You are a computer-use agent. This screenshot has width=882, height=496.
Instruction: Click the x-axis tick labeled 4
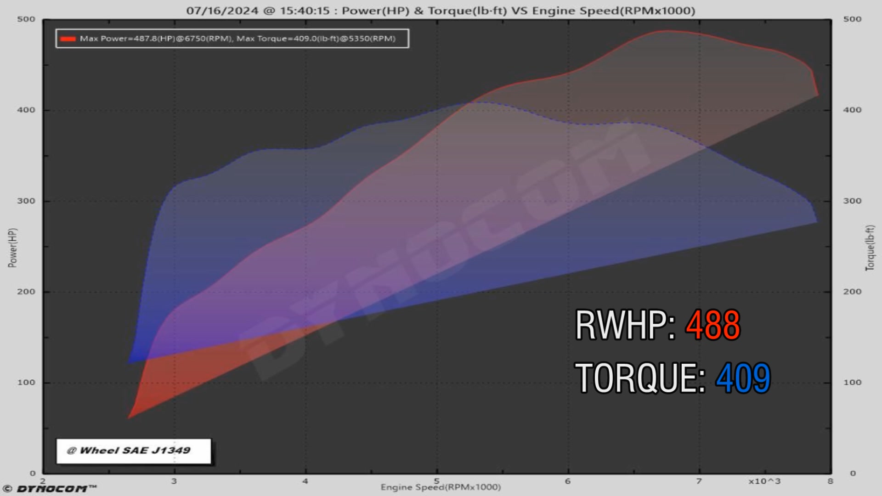pos(305,481)
